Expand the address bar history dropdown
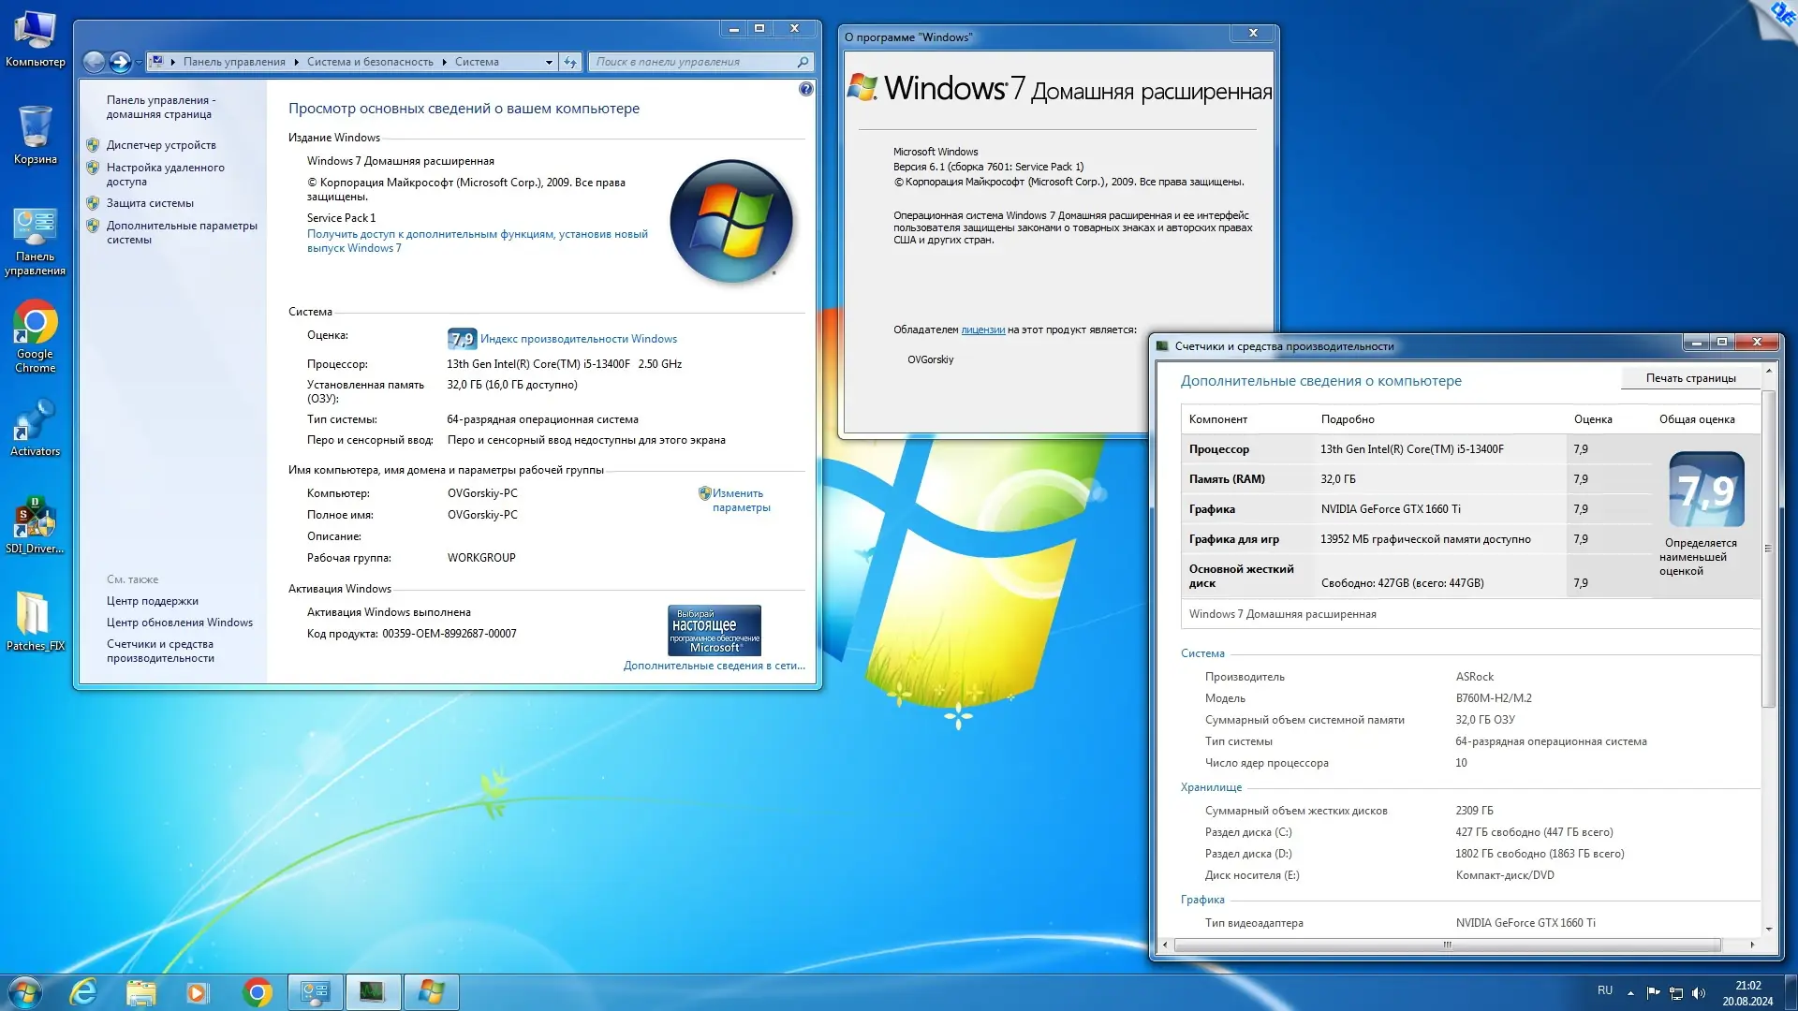Viewport: 1798px width, 1011px height. pos(549,62)
